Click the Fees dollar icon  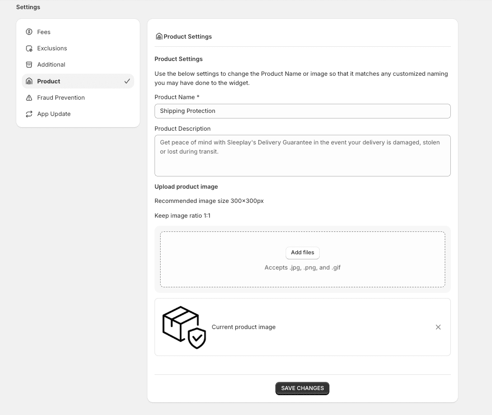pyautogui.click(x=29, y=32)
